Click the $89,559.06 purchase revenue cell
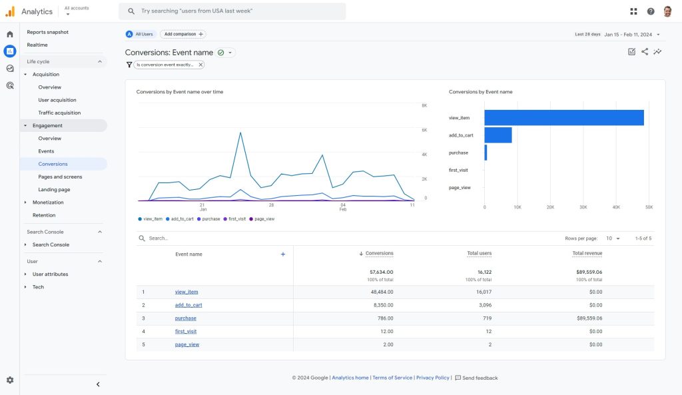682x395 pixels. point(589,318)
